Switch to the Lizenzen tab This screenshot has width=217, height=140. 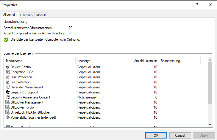coord(26,15)
